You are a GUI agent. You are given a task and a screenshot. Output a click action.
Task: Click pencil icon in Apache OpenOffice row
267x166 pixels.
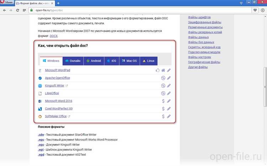(x=169, y=78)
